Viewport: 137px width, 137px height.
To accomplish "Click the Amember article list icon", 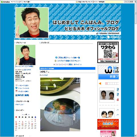I will point(56,57).
